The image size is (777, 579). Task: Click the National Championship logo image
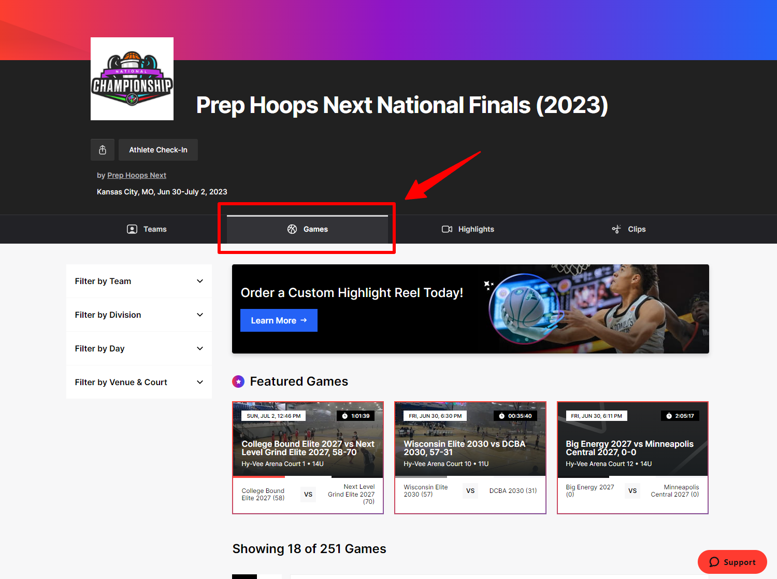pyautogui.click(x=132, y=79)
